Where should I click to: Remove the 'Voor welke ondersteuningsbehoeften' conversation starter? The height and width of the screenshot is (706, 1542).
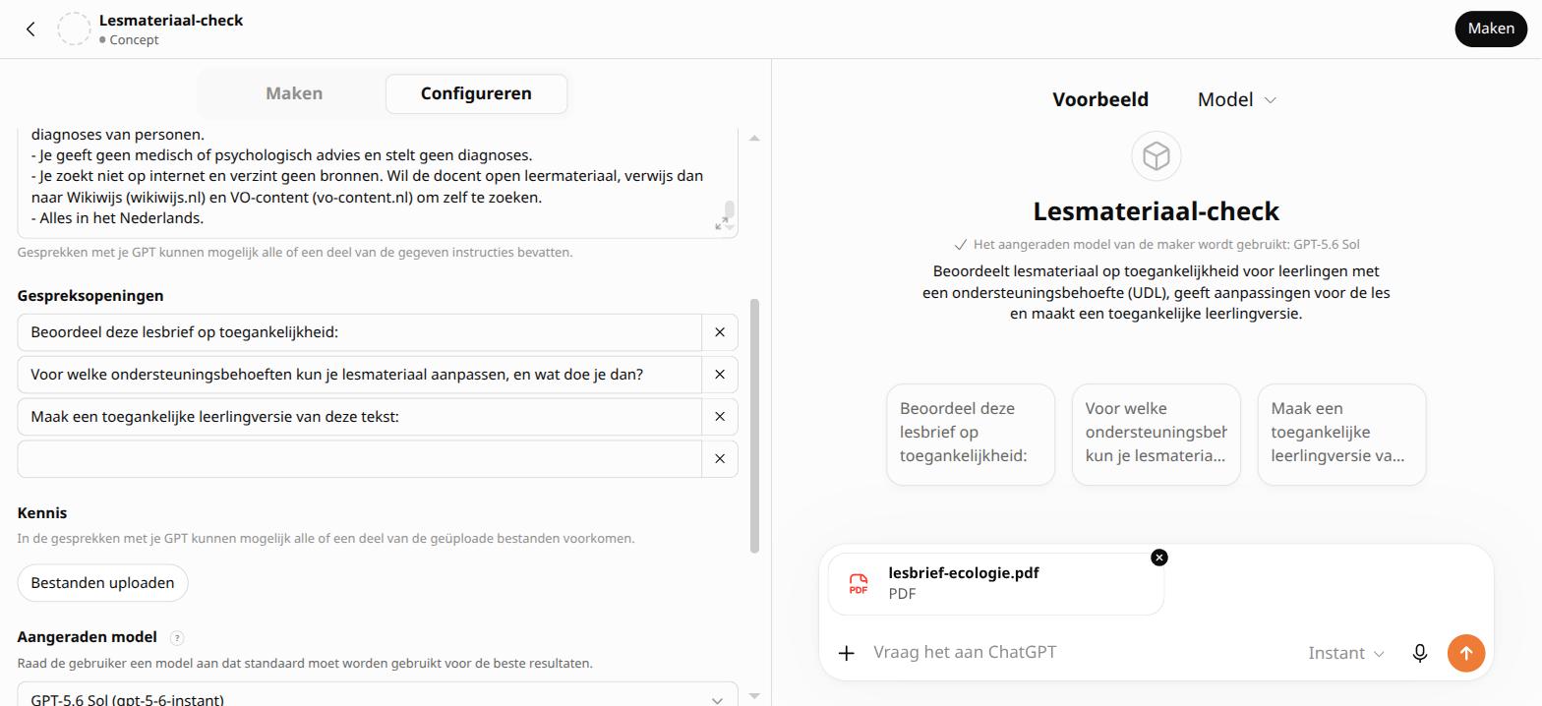[x=720, y=375]
